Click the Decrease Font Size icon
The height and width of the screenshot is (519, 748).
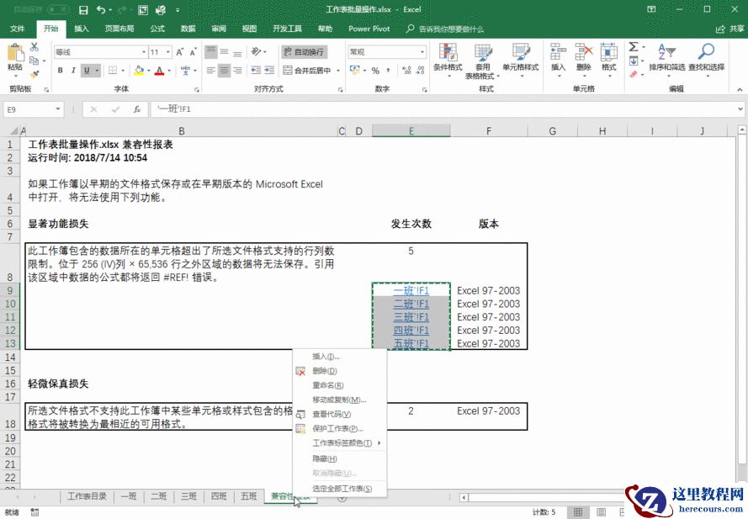tap(193, 52)
